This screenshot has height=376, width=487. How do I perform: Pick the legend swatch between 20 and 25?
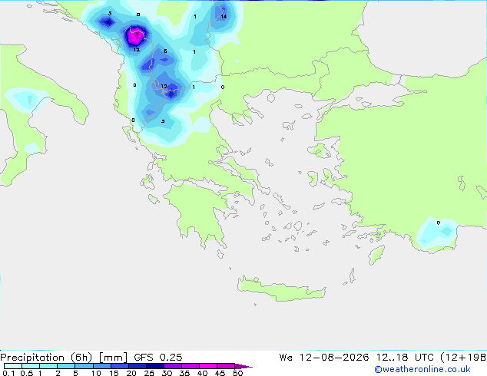tap(137, 366)
